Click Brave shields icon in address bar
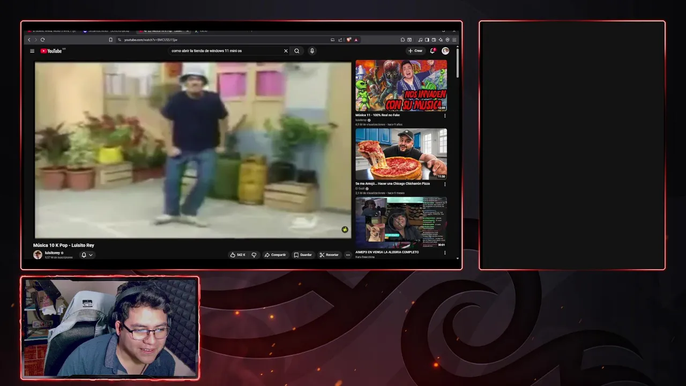This screenshot has height=386, width=686. [349, 40]
